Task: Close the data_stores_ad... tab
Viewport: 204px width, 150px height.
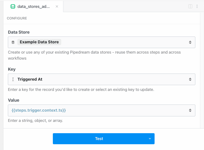Action: pyautogui.click(x=57, y=7)
